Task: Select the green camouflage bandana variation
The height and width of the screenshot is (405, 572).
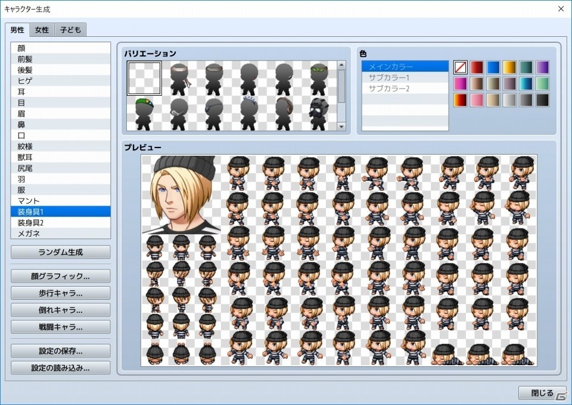Action: (319, 79)
